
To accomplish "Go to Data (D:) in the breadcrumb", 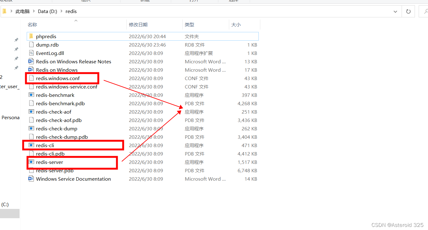I will pyautogui.click(x=48, y=11).
